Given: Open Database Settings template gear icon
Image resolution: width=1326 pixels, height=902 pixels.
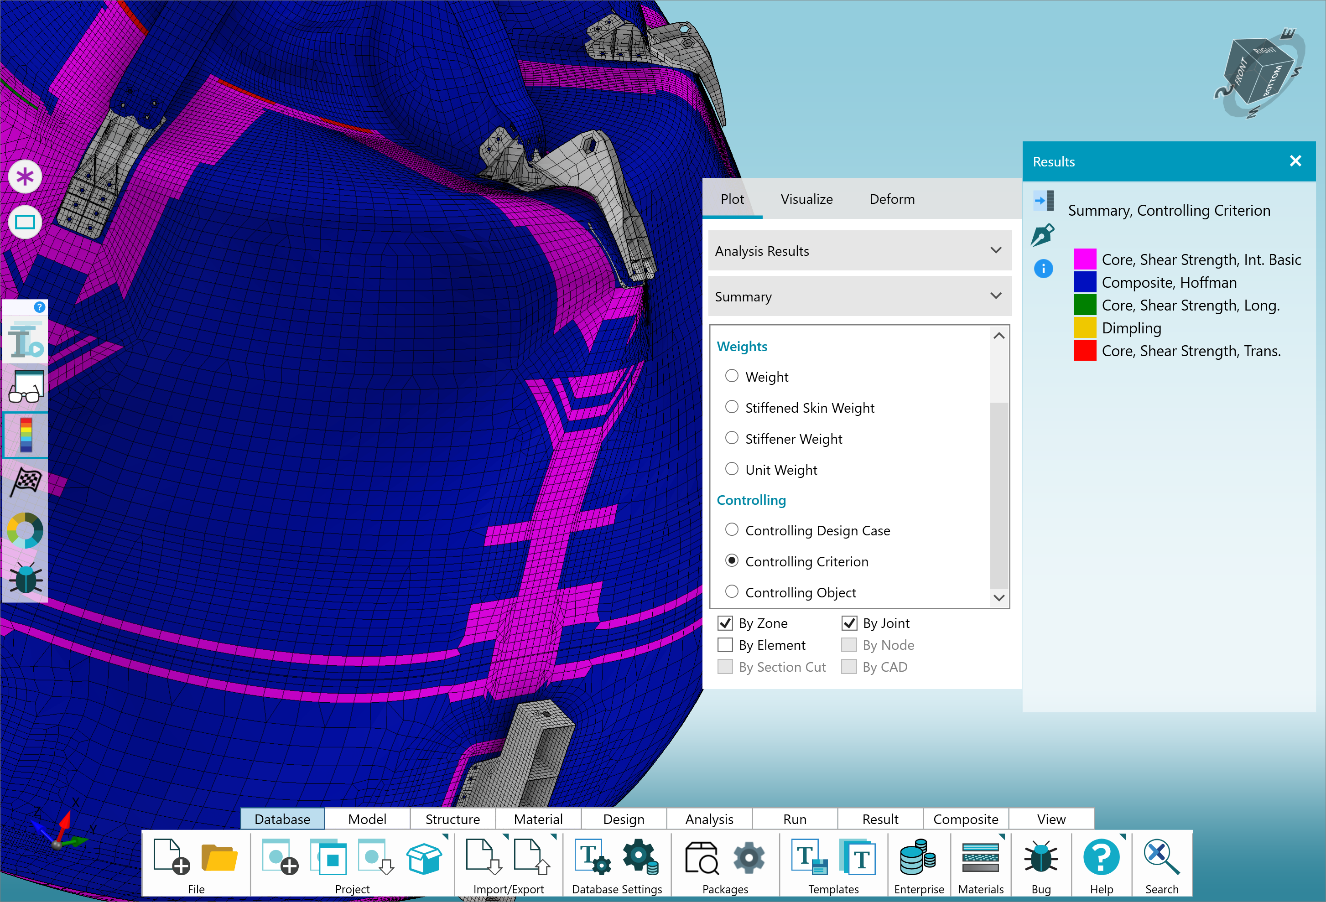Looking at the screenshot, I should click(x=592, y=856).
